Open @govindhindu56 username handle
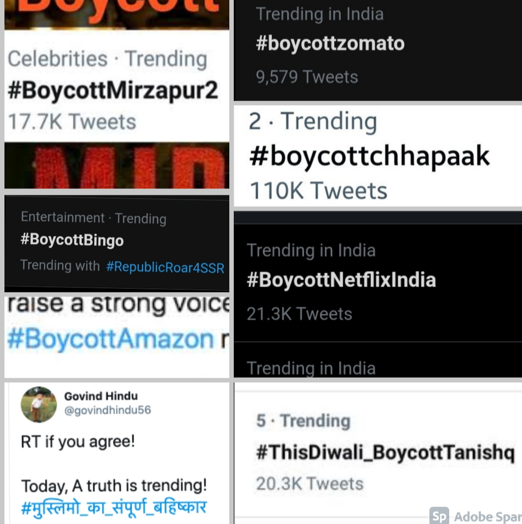The image size is (522, 524). click(107, 410)
